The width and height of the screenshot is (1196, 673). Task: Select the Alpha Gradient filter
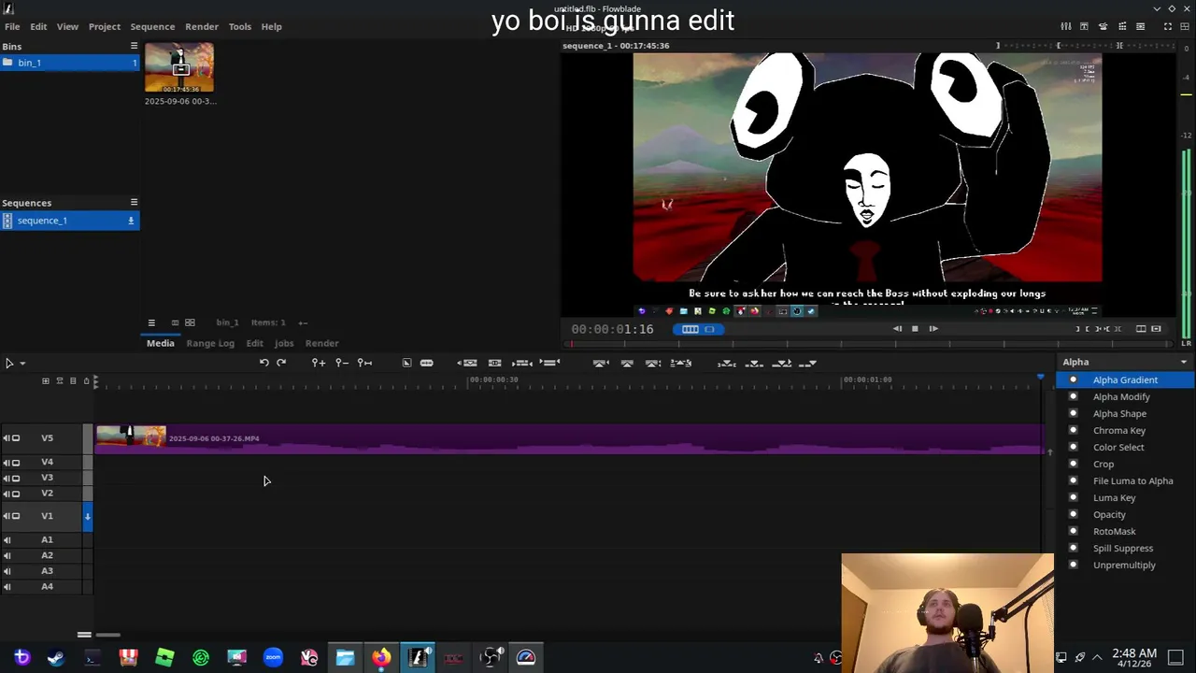click(x=1125, y=379)
